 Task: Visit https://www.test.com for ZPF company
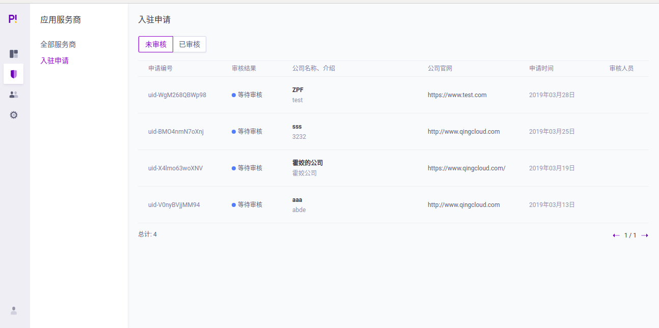[x=457, y=95]
